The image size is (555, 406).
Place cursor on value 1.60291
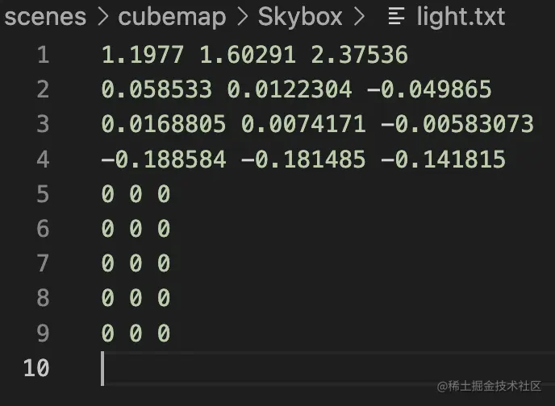[x=248, y=55]
